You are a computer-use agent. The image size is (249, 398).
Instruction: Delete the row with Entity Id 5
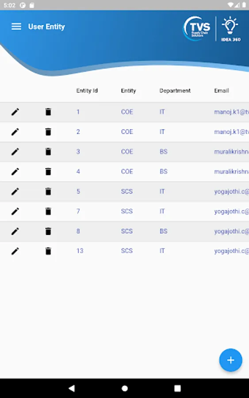click(48, 191)
